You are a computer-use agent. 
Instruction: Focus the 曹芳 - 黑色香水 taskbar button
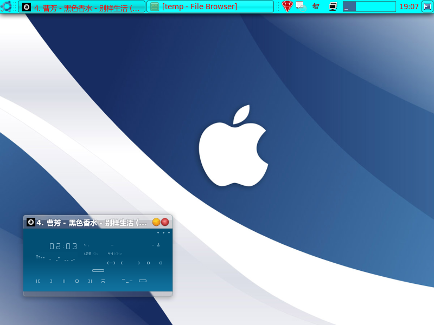[82, 6]
